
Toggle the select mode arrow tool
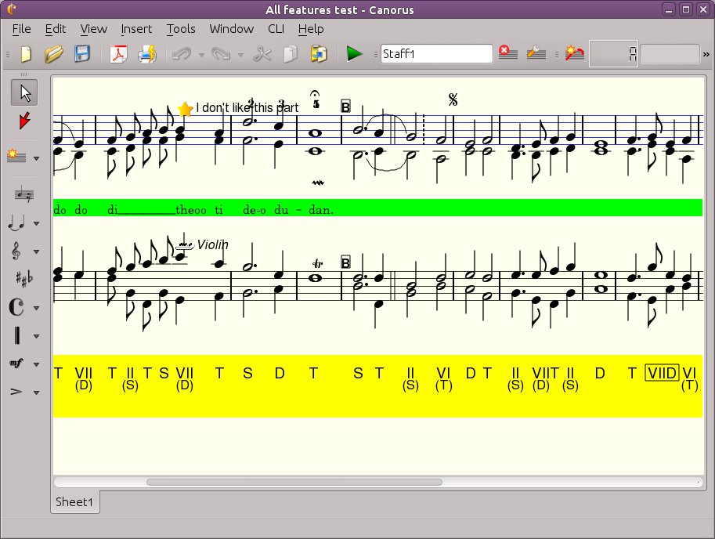24,92
